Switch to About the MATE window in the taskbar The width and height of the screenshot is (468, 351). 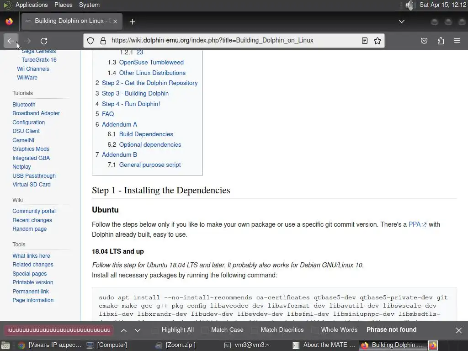(324, 345)
